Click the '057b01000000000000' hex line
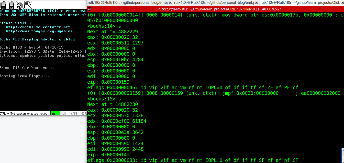344x163 pixels. (113, 20)
